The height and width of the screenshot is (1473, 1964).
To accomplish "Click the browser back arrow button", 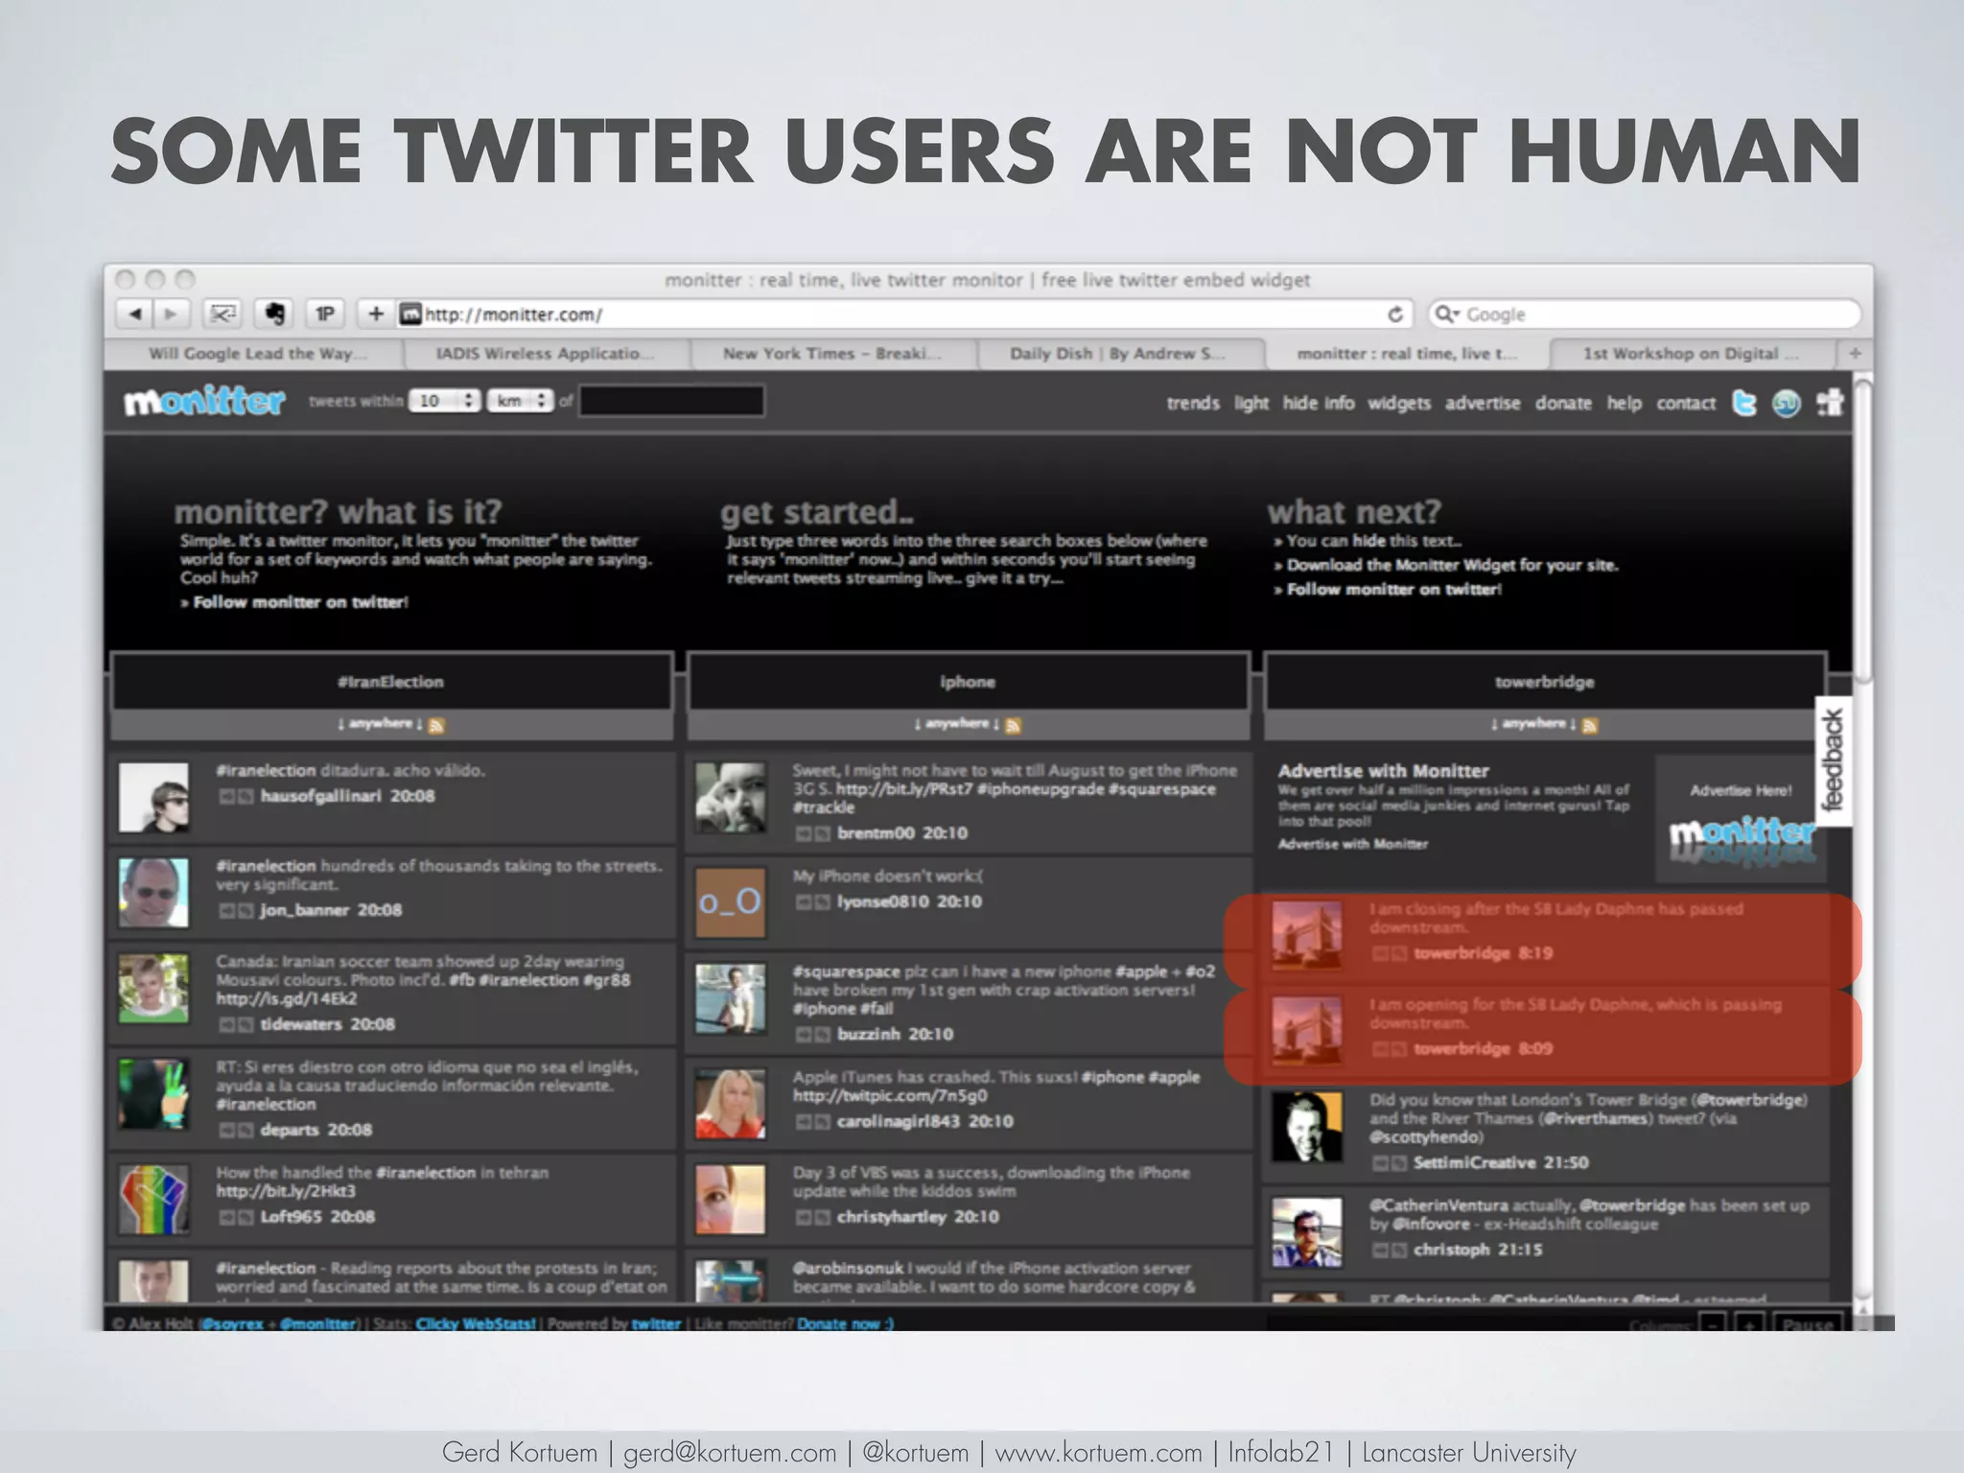I will point(135,314).
